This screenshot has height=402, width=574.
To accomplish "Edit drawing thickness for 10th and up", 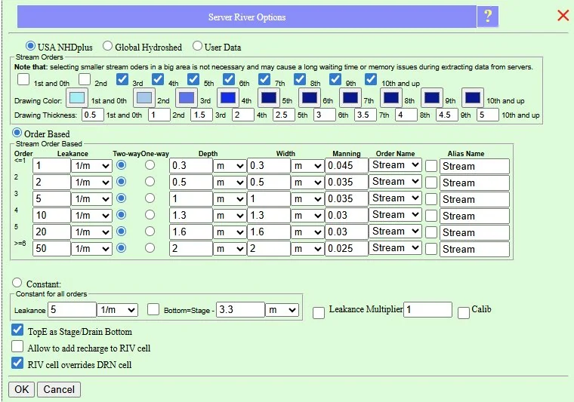I will pos(488,115).
